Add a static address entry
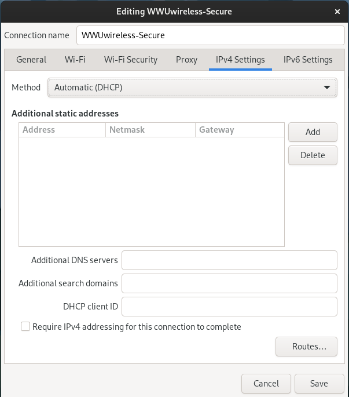This screenshot has height=397, width=349. coord(313,132)
